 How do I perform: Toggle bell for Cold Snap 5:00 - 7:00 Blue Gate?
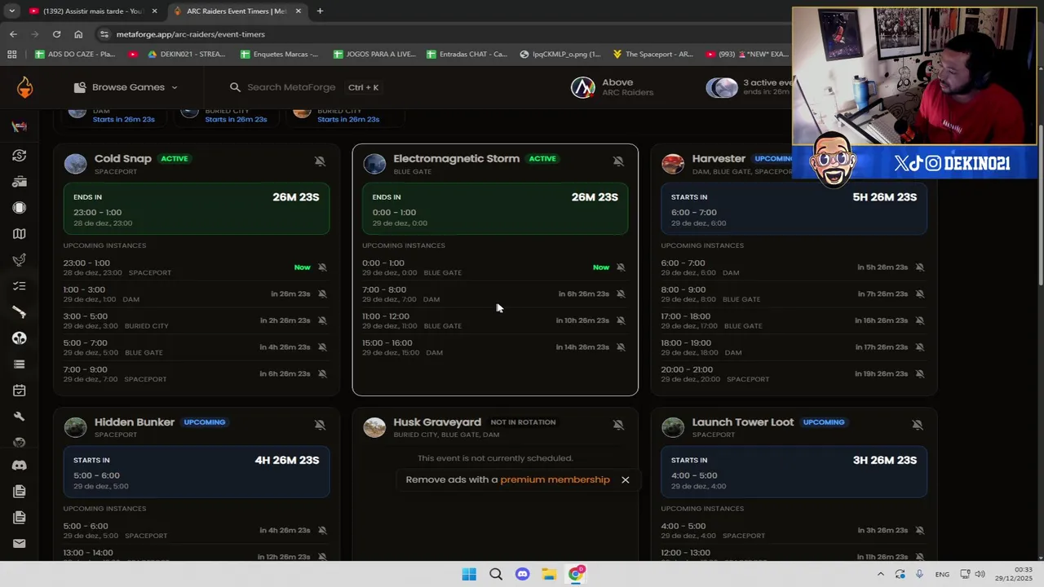pos(322,347)
